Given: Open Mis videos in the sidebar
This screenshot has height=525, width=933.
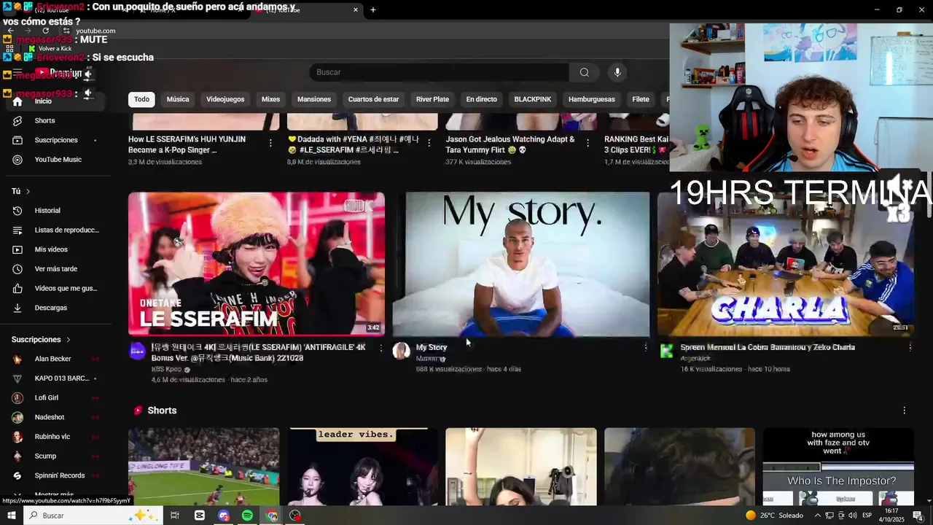Looking at the screenshot, I should [57, 249].
